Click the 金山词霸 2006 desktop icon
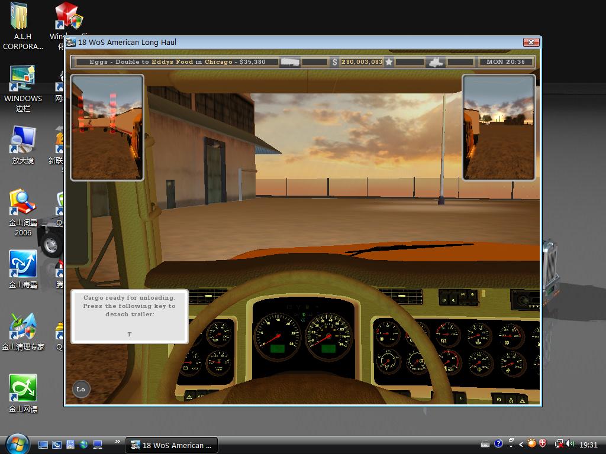606x454 pixels. click(23, 212)
